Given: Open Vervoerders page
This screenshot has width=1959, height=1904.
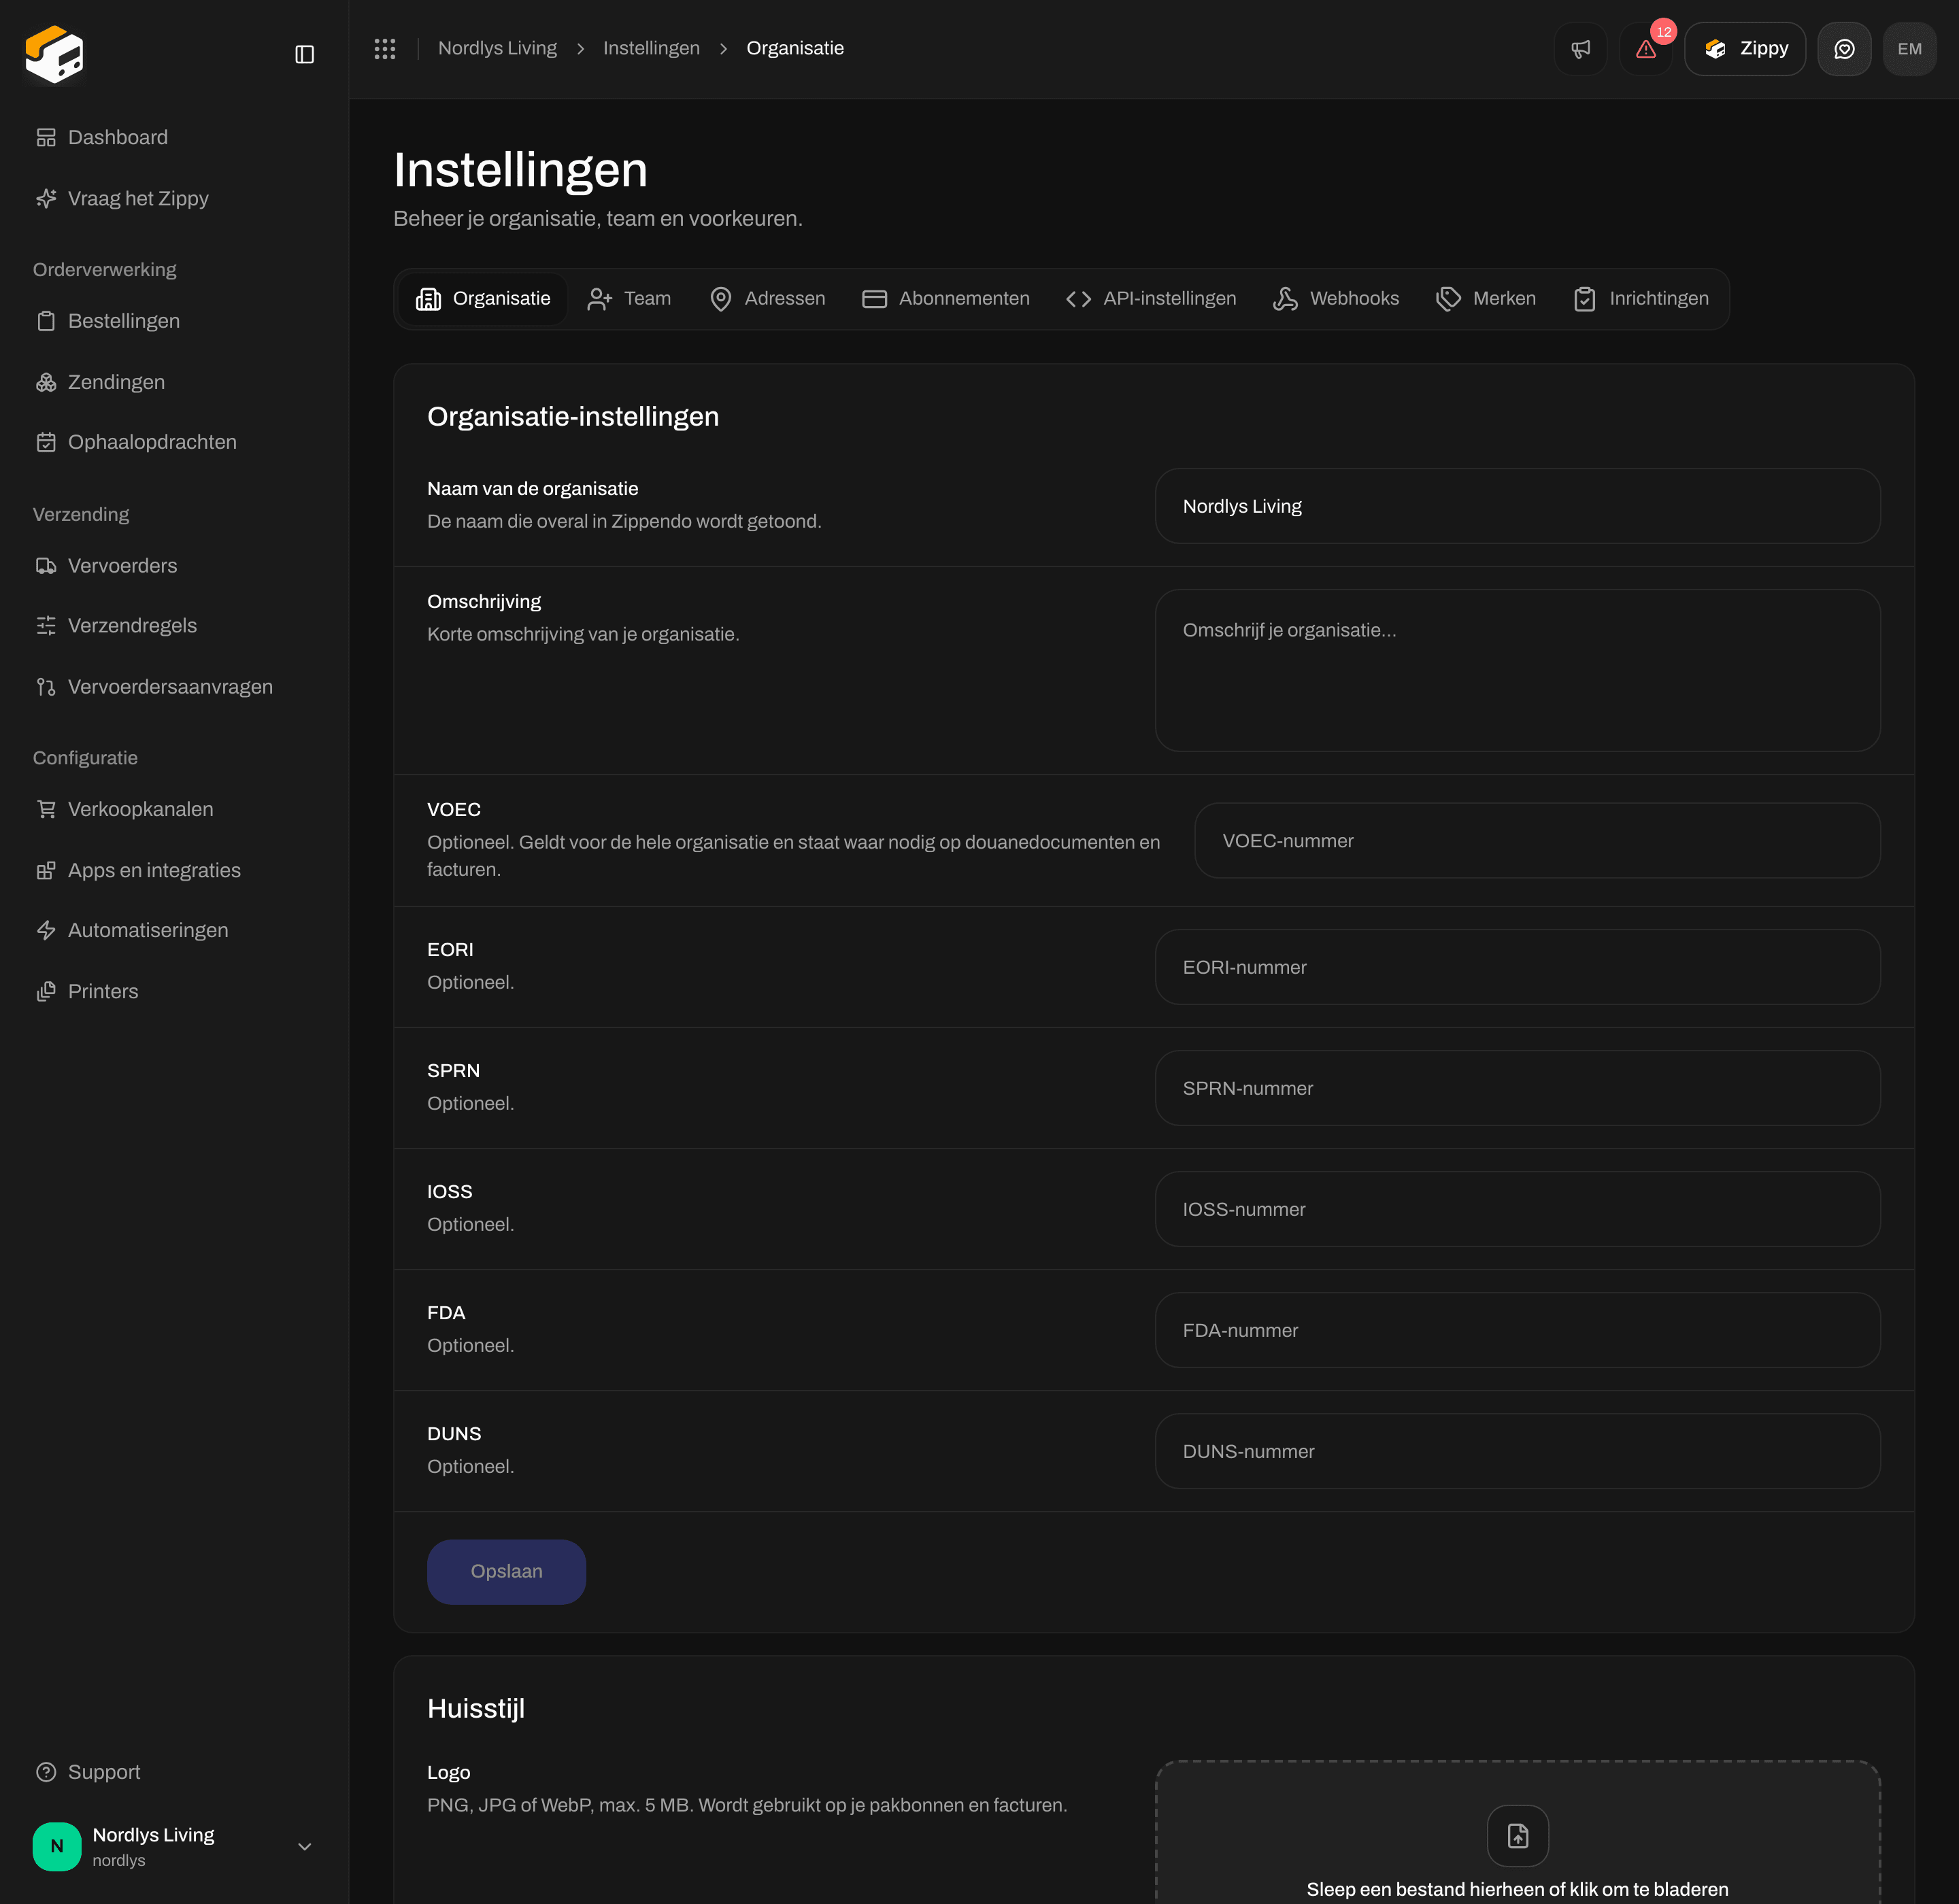Looking at the screenshot, I should 174,565.
